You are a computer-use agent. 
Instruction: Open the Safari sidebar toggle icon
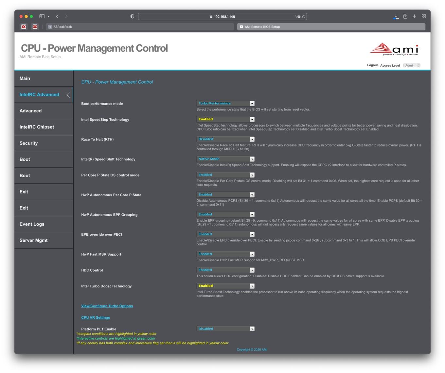point(42,16)
